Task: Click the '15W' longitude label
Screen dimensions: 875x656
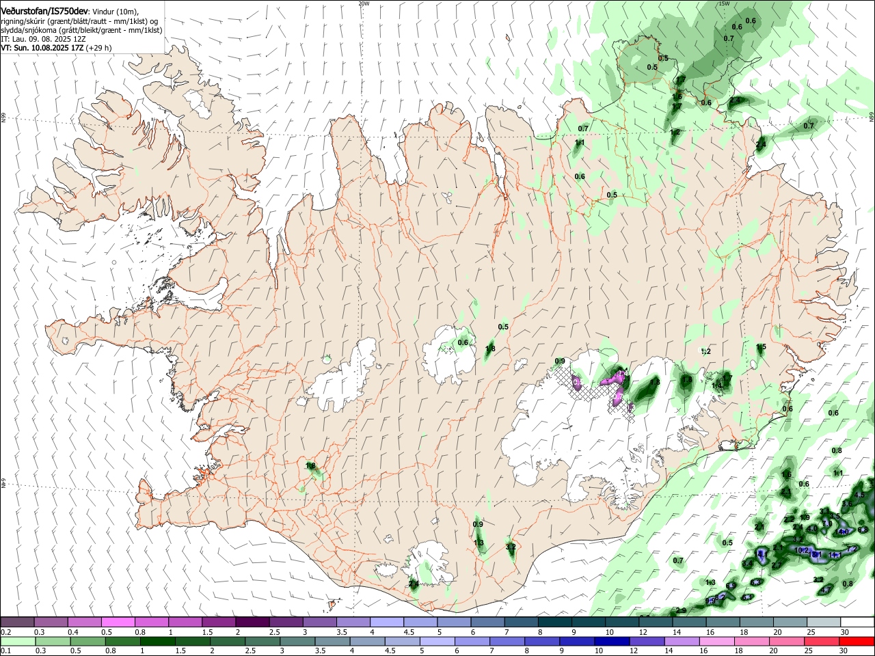Action: 724,3
